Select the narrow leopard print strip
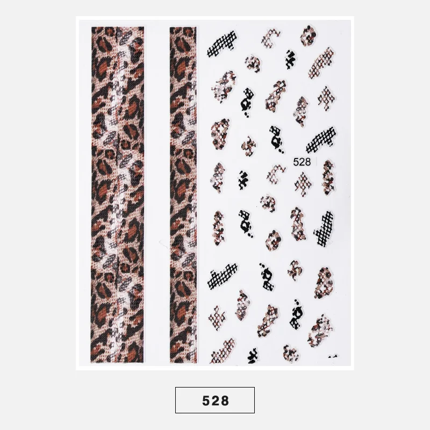The width and height of the screenshot is (430, 430). pyautogui.click(x=183, y=195)
